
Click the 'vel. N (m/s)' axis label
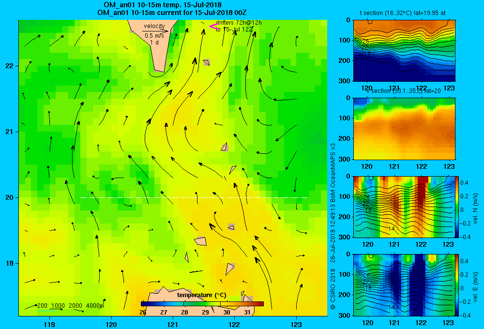click(x=475, y=209)
